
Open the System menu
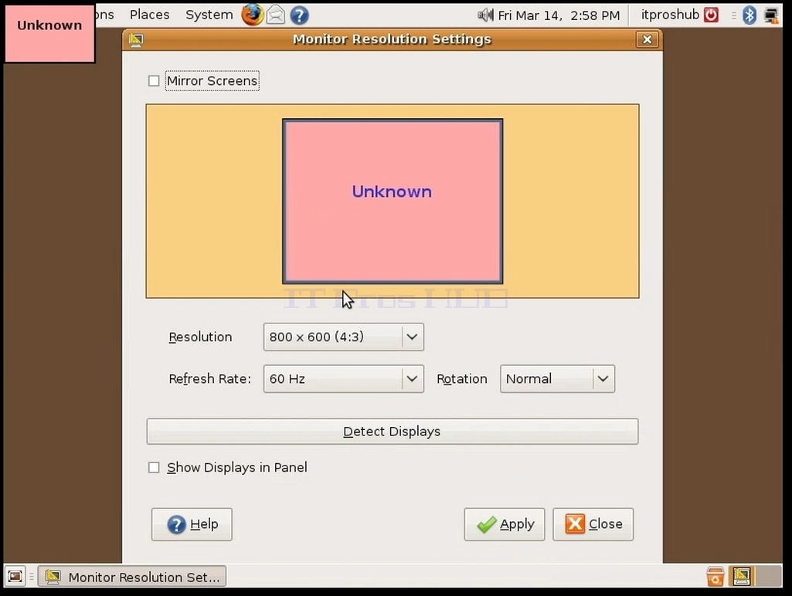(209, 15)
